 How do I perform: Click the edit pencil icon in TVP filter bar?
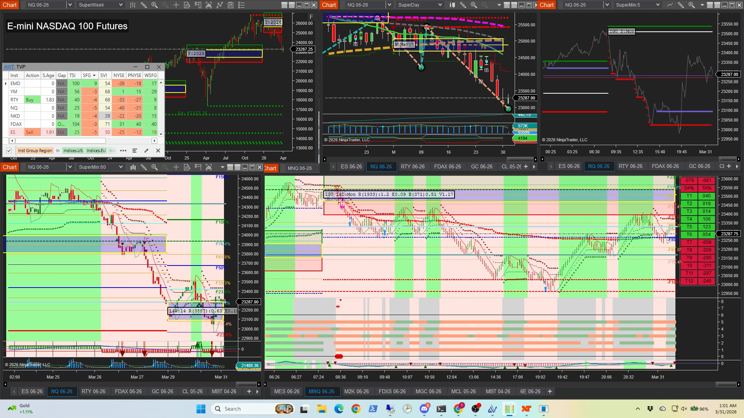pyautogui.click(x=146, y=151)
